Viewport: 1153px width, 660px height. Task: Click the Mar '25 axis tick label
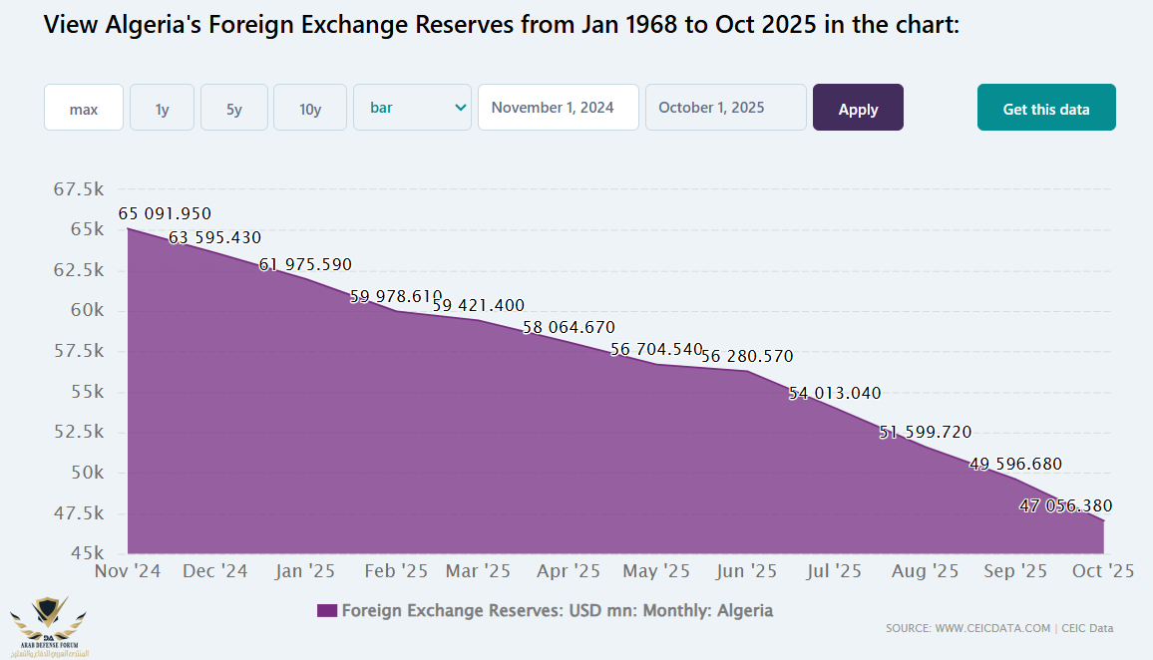(480, 571)
